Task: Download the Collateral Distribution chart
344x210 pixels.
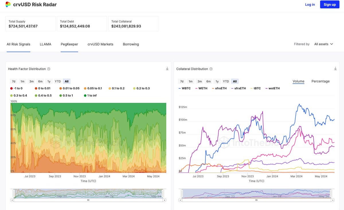Action: tap(335, 69)
